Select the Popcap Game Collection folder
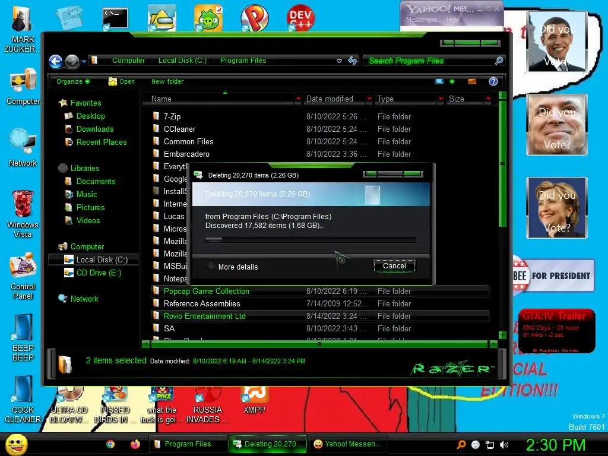Viewport: 608px width, 456px height. [320, 291]
